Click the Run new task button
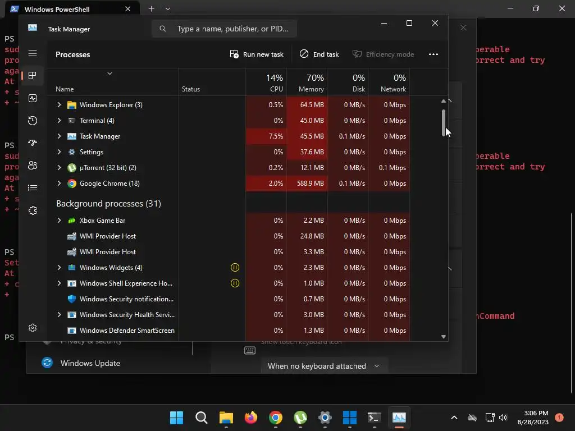Image resolution: width=575 pixels, height=431 pixels. (x=257, y=54)
